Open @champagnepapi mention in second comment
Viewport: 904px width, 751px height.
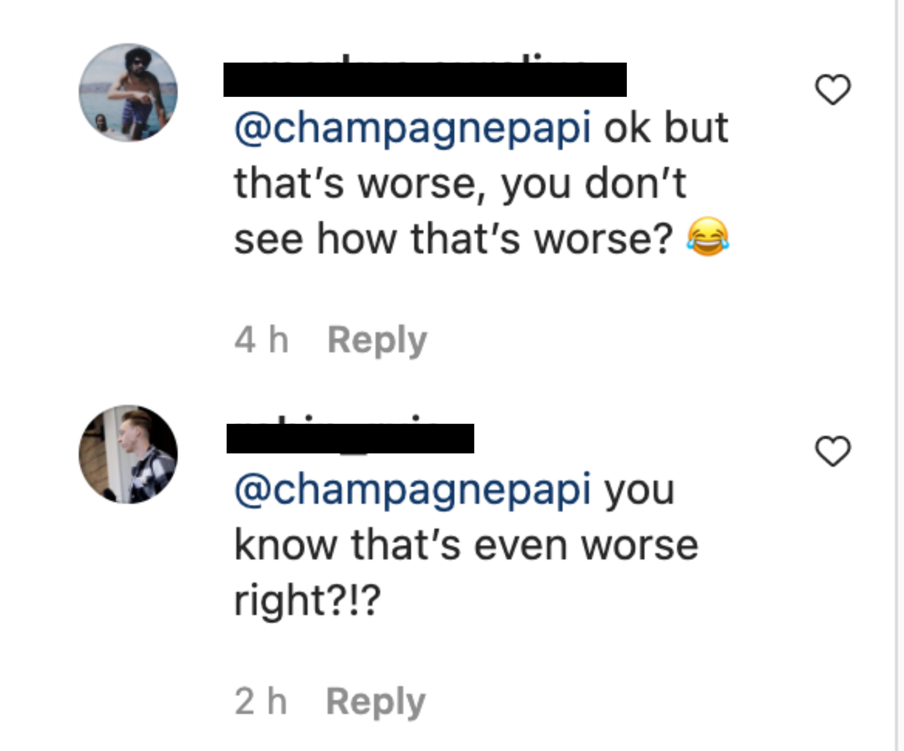click(x=412, y=490)
